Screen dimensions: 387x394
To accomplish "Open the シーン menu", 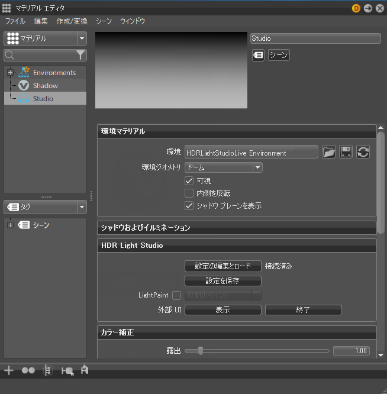I will click(104, 21).
